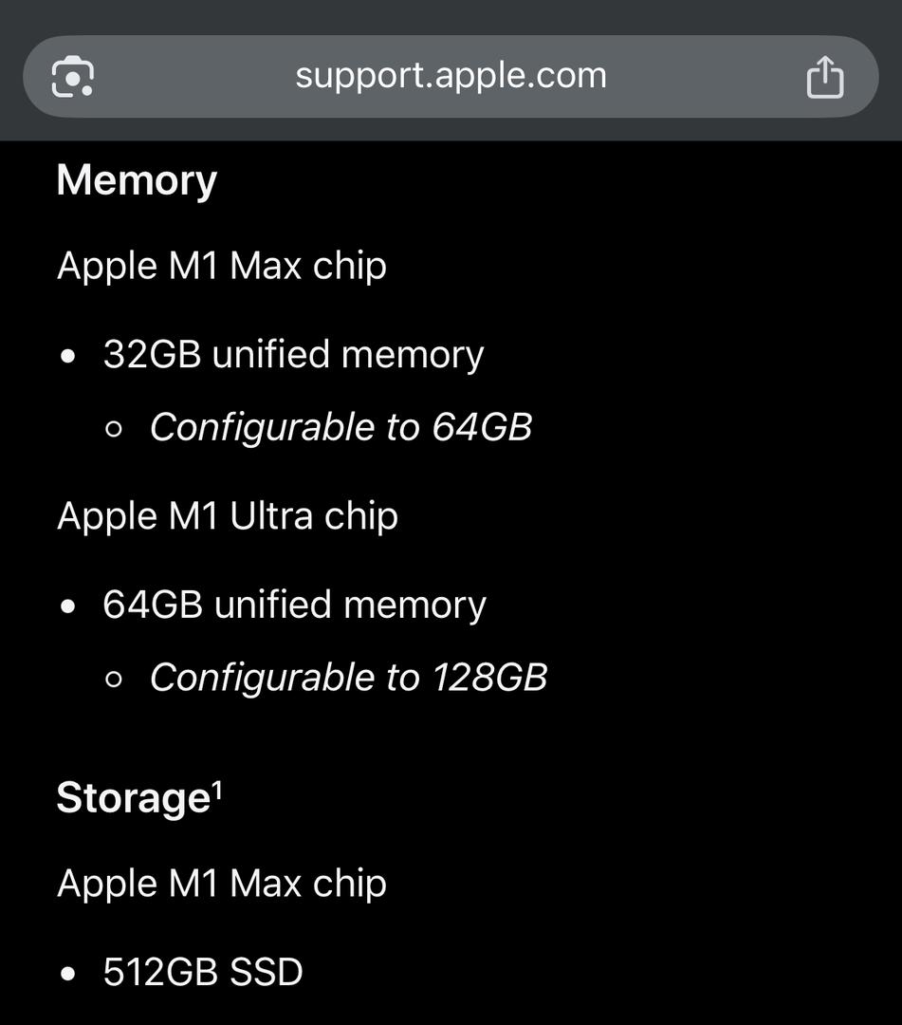Tap the bullet beside 32GB unified memory
Image resolution: width=902 pixels, height=1025 pixels.
68,357
